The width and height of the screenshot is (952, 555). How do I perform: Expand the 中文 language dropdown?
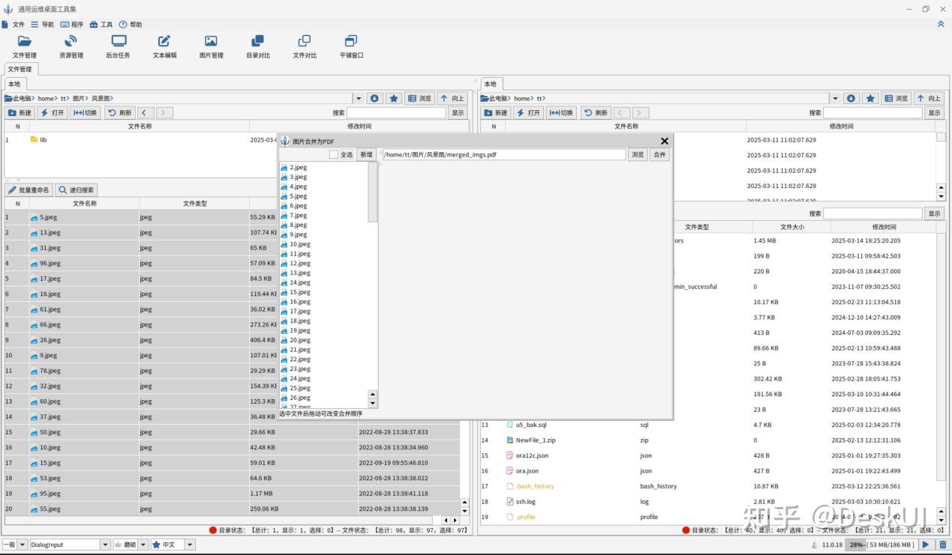(189, 545)
